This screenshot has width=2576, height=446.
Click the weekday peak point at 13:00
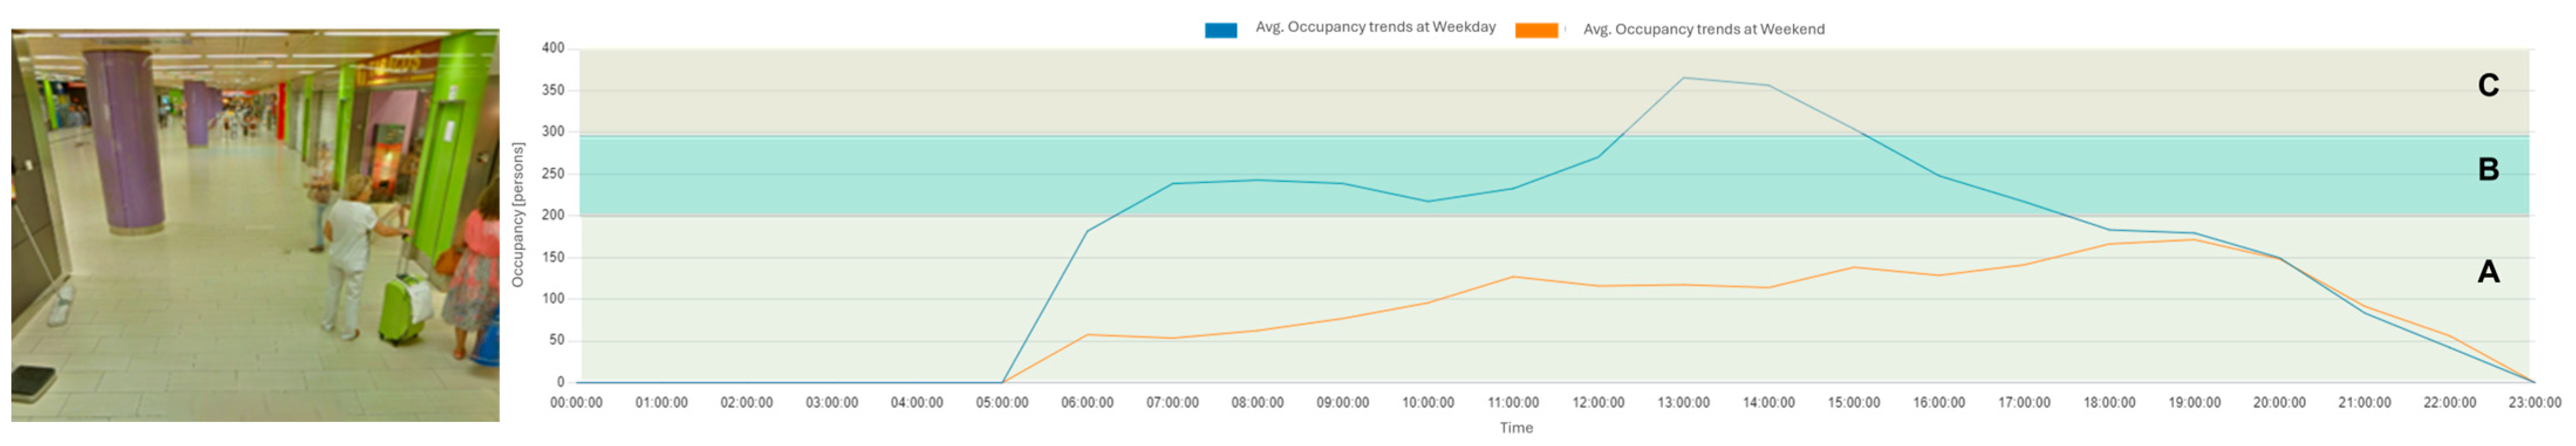click(x=1683, y=78)
